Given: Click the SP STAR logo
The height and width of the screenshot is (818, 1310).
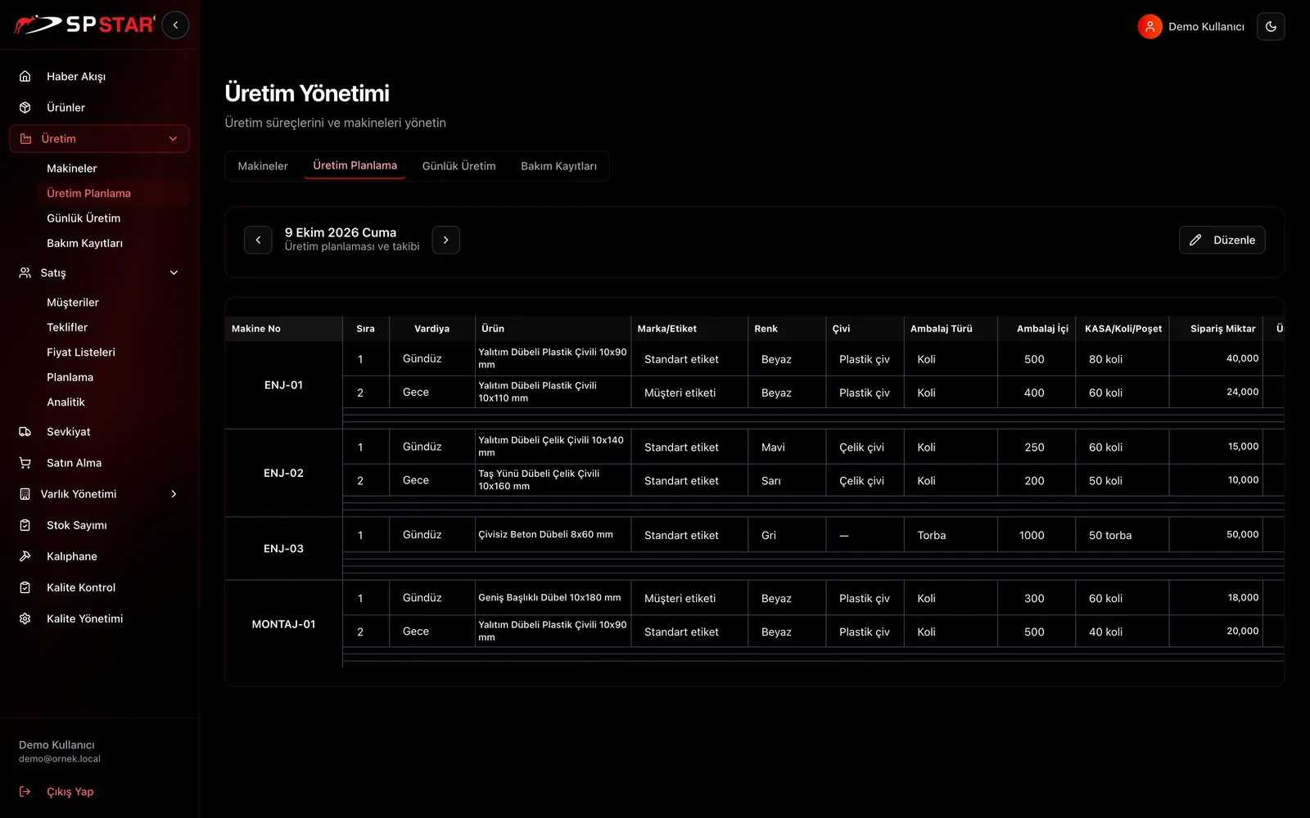Looking at the screenshot, I should (84, 25).
